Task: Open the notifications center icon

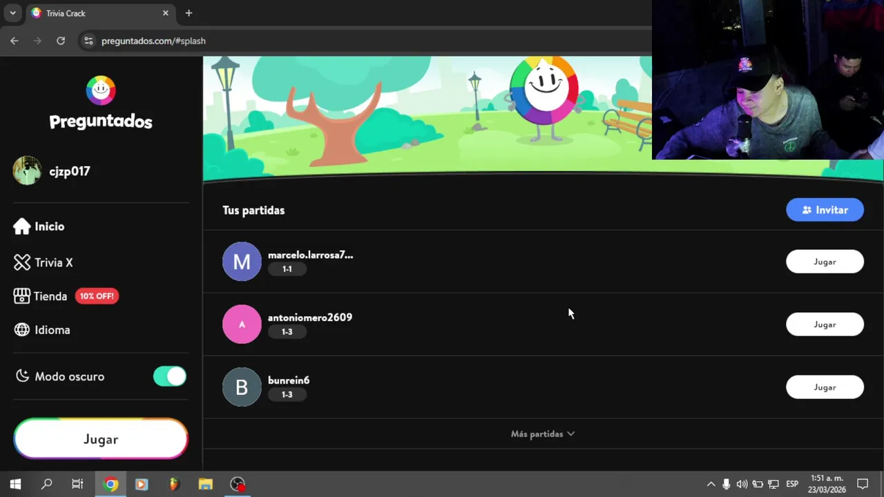Action: (863, 484)
